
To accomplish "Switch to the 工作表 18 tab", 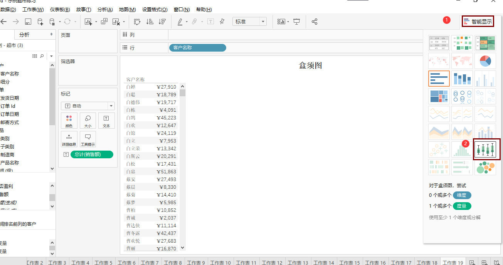I will click(x=427, y=262).
